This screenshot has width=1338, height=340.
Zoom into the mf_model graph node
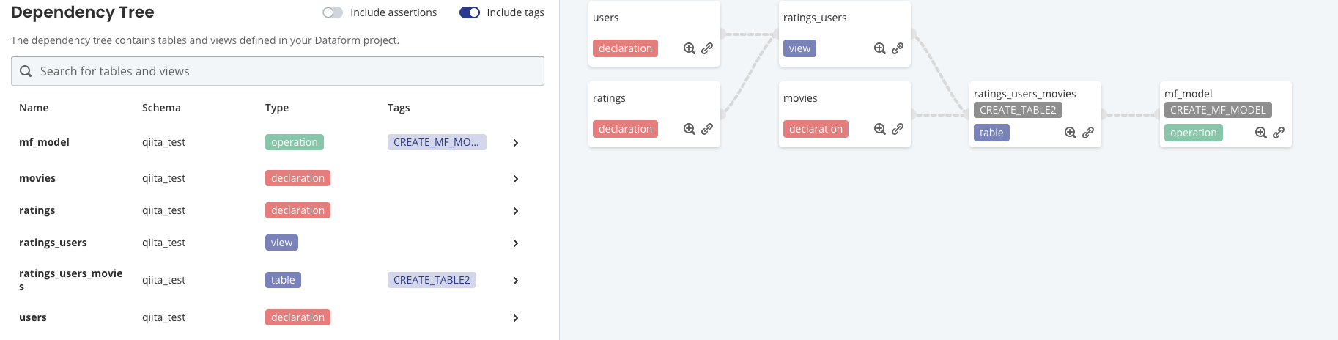coord(1260,133)
